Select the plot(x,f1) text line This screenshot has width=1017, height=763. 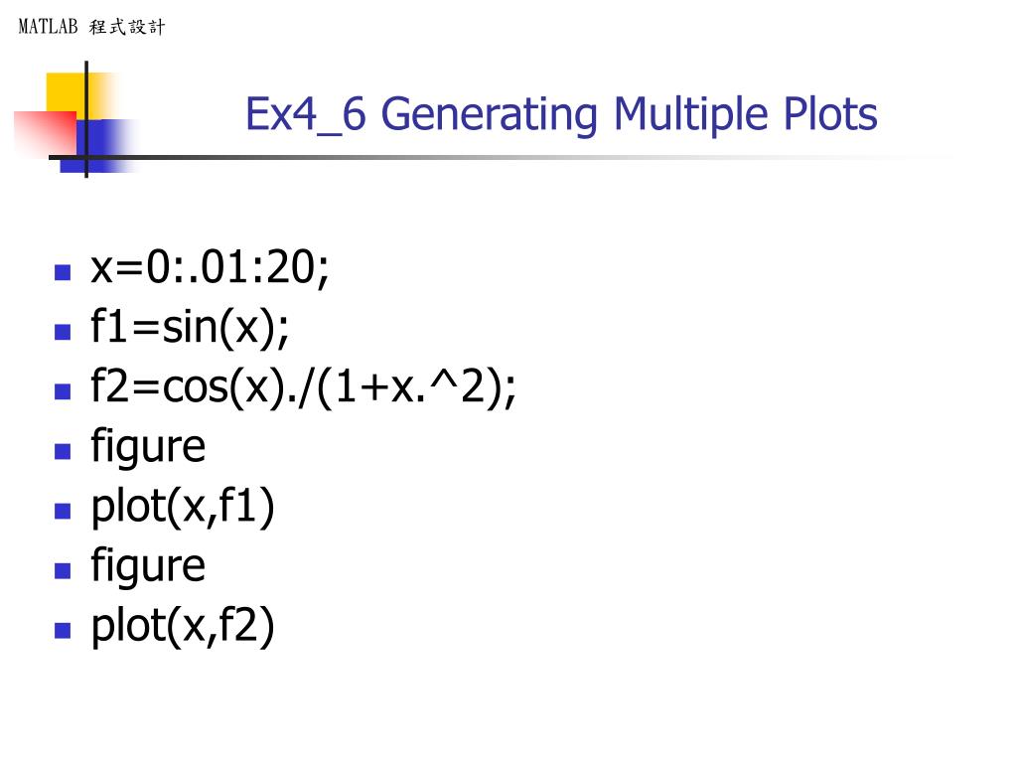183,507
